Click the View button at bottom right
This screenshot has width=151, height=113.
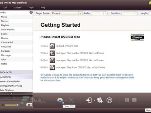click(148, 110)
